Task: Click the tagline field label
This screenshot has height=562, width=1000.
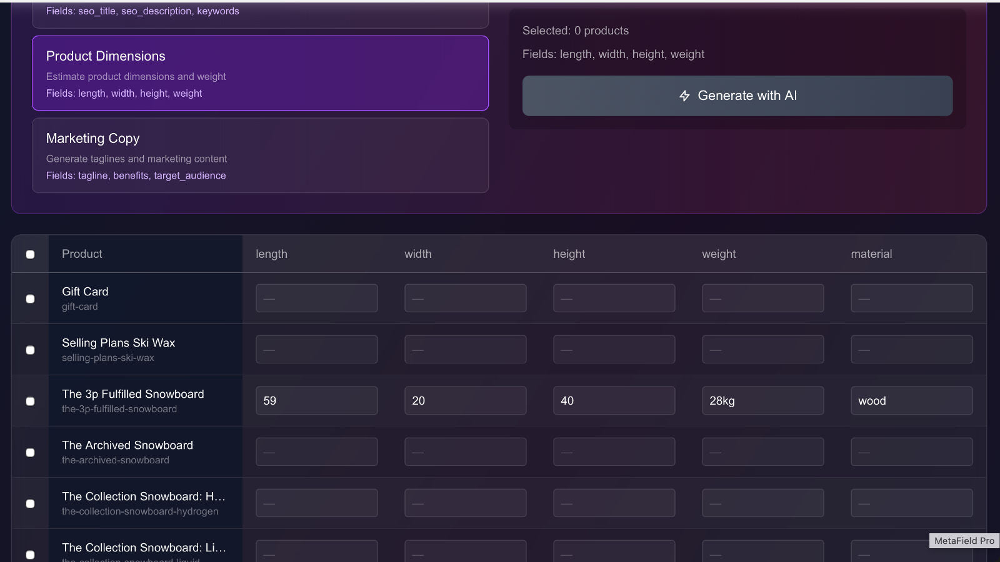Action: coord(92,175)
